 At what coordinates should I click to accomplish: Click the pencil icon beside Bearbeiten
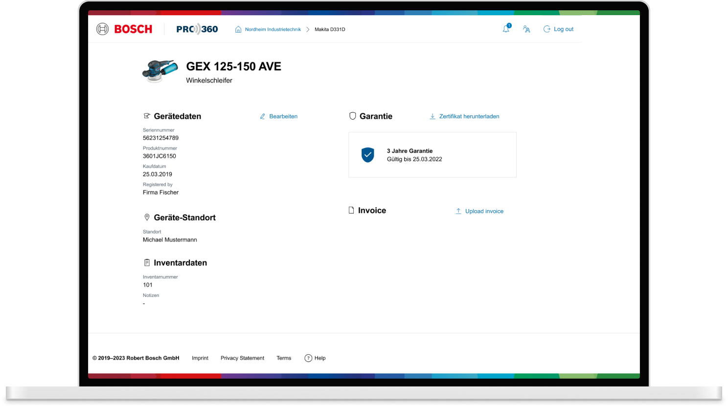pyautogui.click(x=263, y=116)
